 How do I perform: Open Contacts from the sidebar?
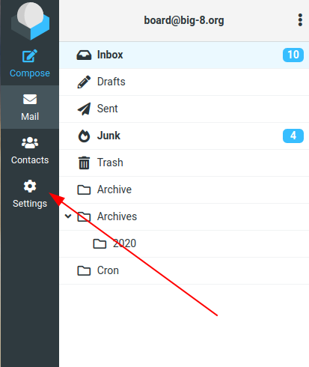(x=30, y=151)
